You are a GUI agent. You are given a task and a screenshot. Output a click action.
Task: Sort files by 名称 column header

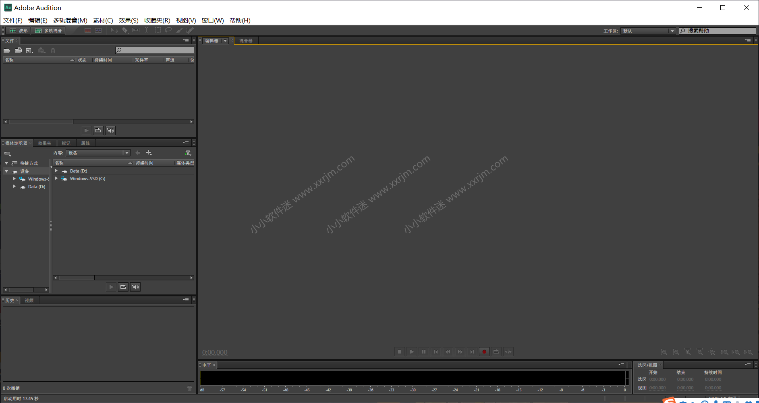click(39, 60)
